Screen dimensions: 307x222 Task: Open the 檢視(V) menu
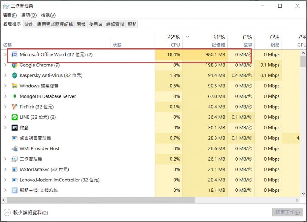[x=48, y=15]
